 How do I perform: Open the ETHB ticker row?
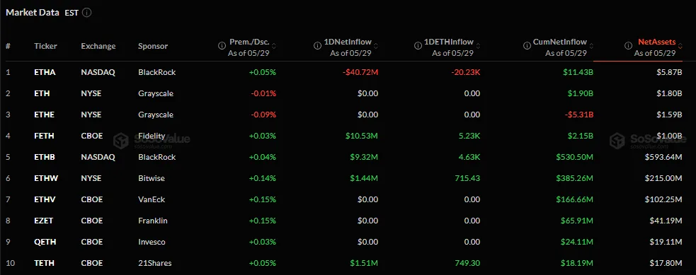348,157
